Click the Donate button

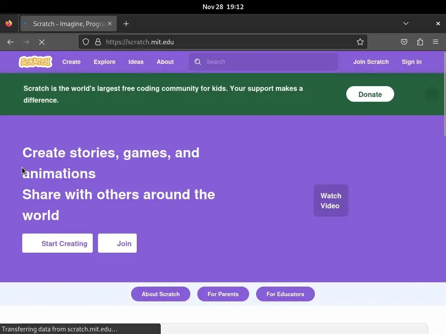pos(370,94)
